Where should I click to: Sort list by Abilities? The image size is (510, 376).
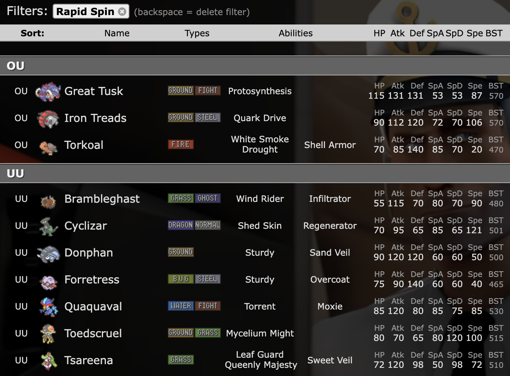[296, 33]
